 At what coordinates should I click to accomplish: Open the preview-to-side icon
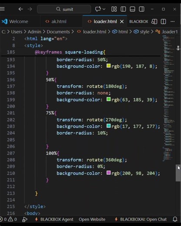[x=154, y=22]
